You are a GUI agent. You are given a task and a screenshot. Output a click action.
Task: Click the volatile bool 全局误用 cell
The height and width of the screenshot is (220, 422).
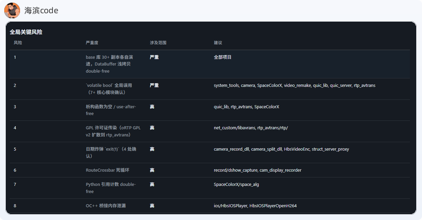coord(109,89)
